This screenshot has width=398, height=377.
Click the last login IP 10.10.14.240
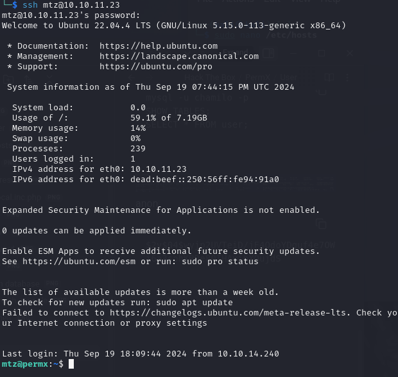pos(248,354)
